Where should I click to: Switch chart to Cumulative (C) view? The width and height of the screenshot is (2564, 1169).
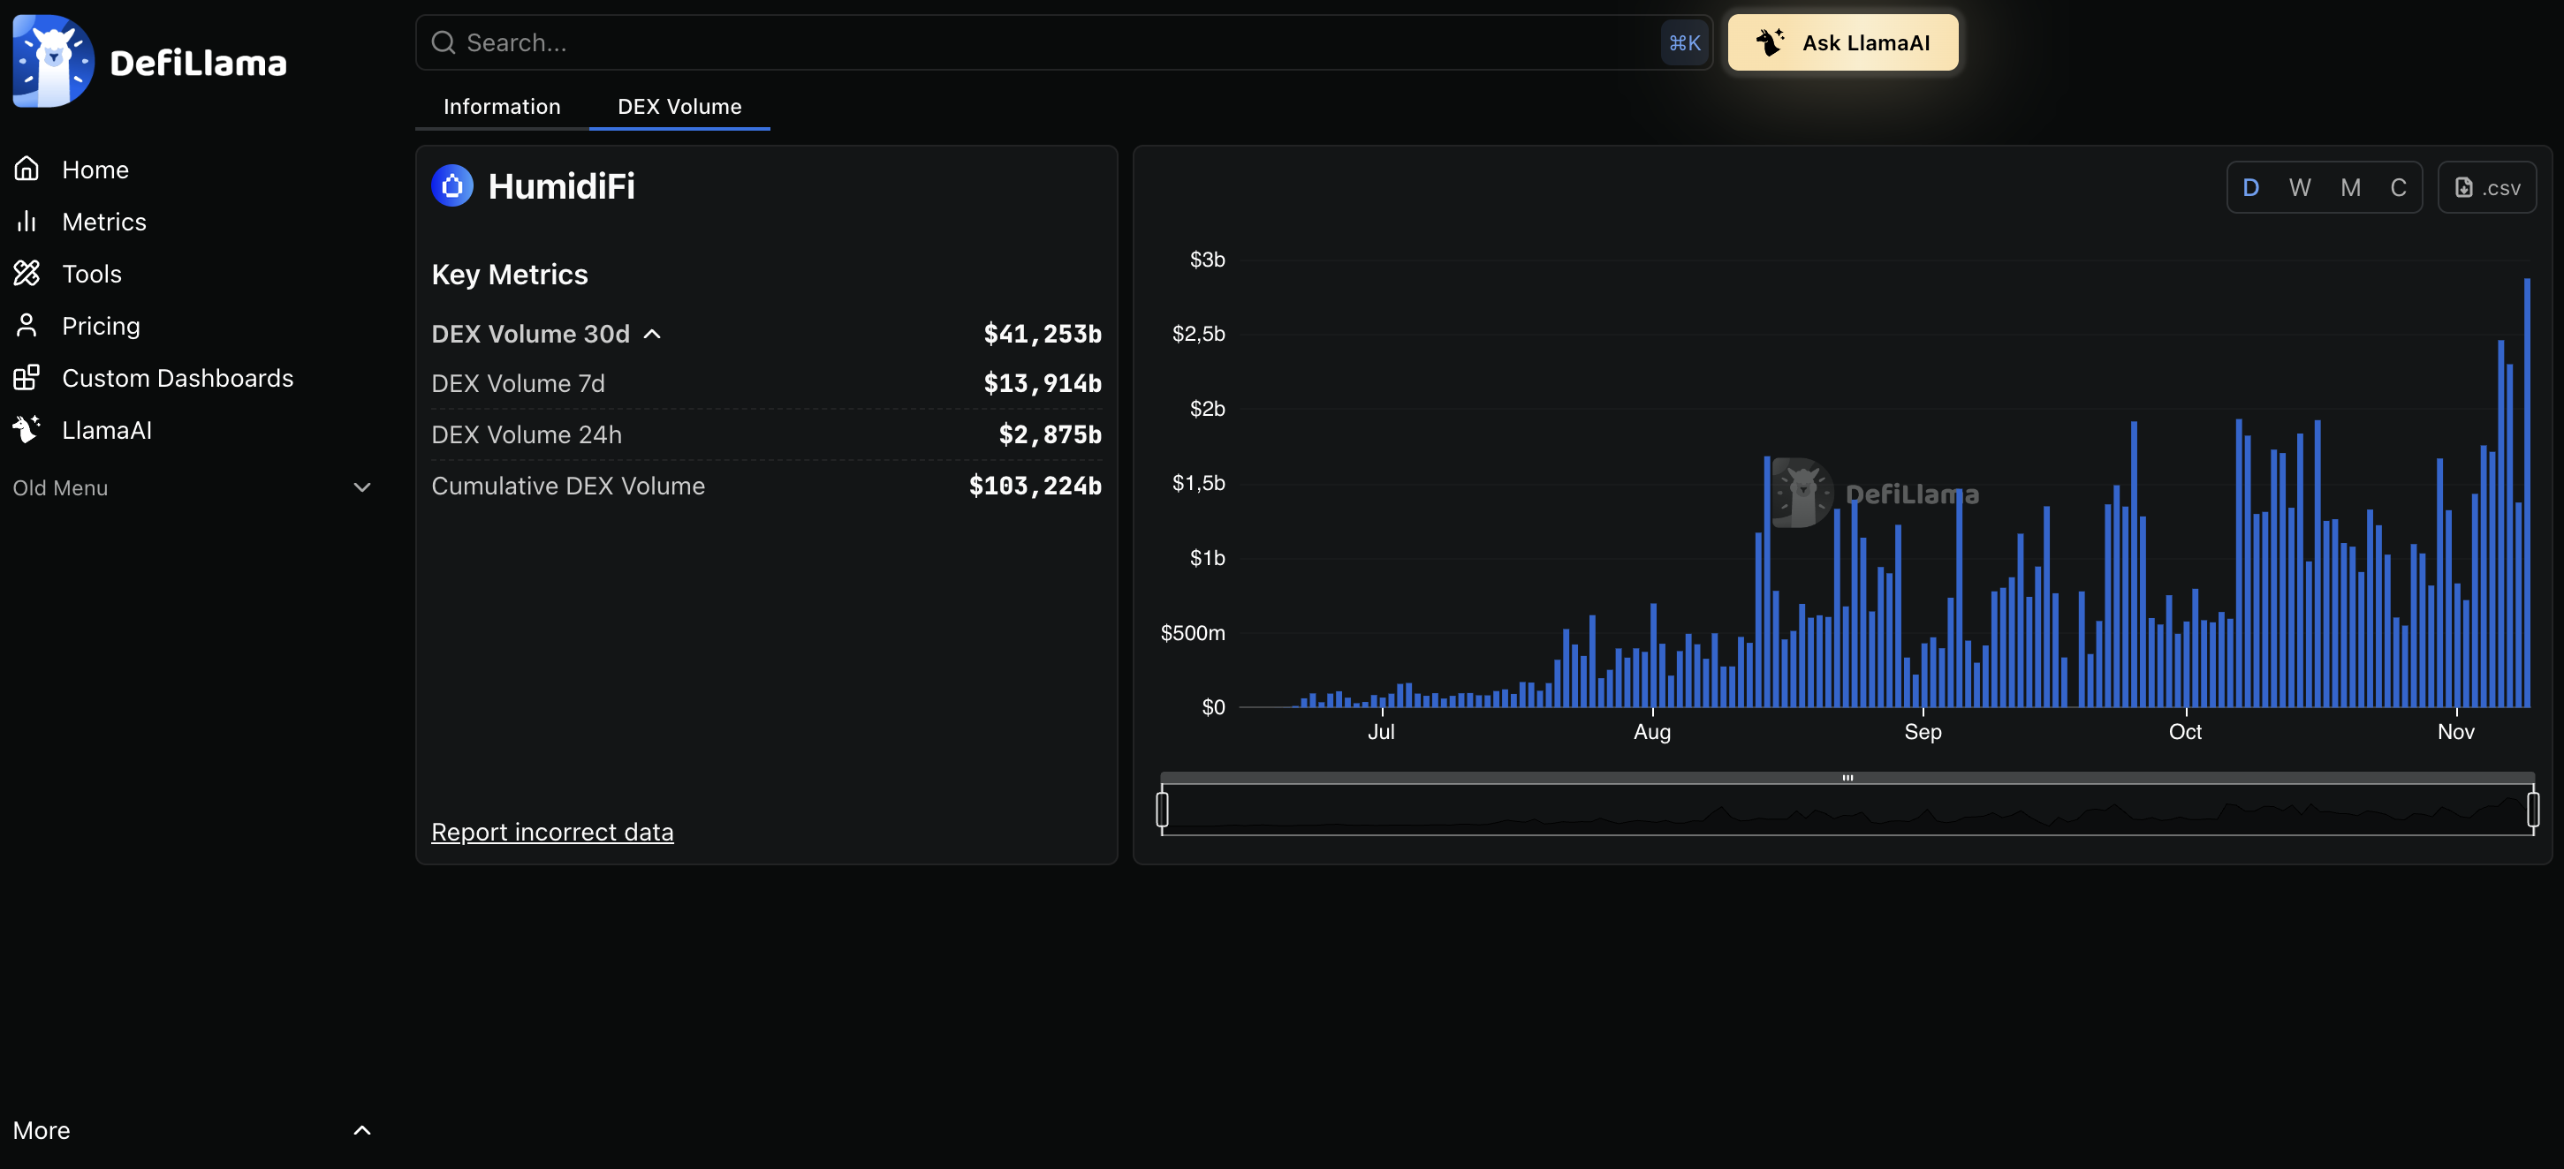point(2398,187)
